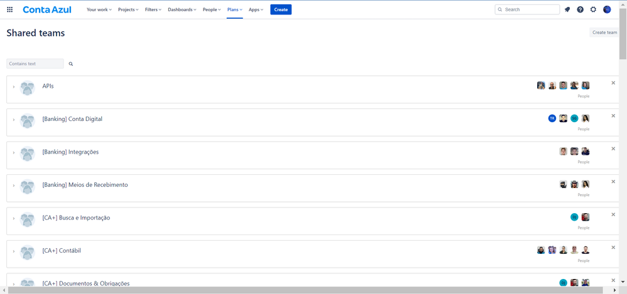627x294 pixels.
Task: Remove the [CA+] Contábil team
Action: [x=613, y=248]
